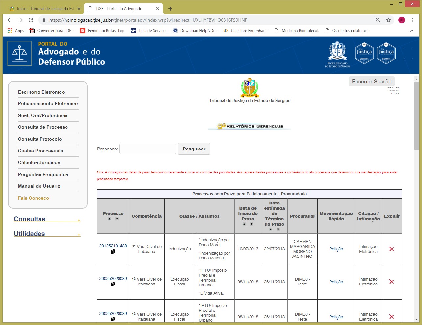Open Petição link for Indenização process
This screenshot has width=422, height=325.
(336, 249)
